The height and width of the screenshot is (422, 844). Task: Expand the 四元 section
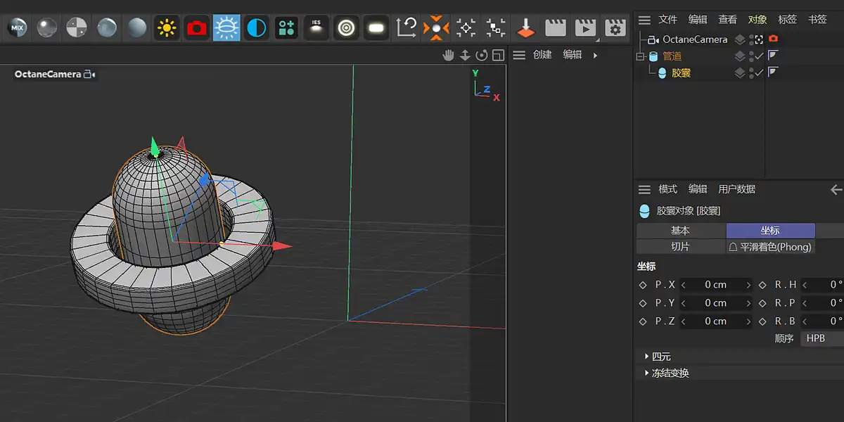point(647,357)
